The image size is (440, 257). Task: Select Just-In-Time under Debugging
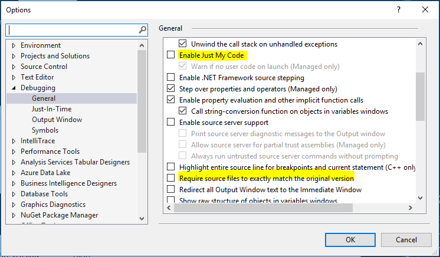51,109
